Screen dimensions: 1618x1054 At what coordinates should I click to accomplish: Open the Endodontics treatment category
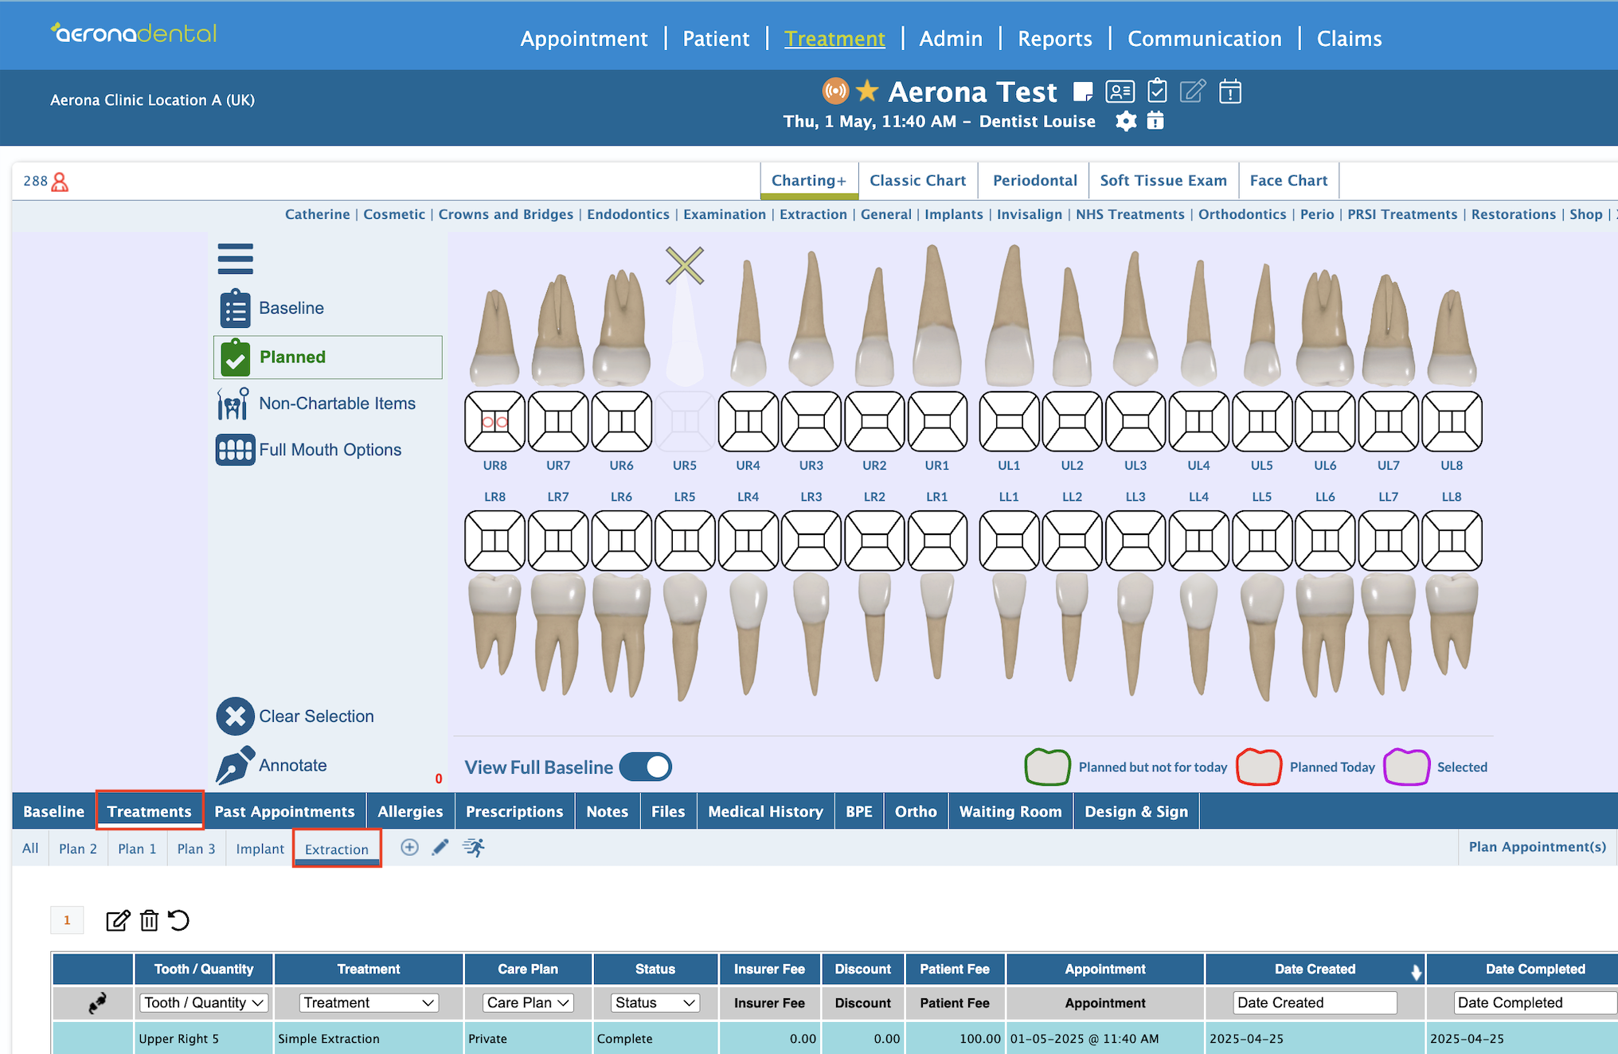coord(628,214)
